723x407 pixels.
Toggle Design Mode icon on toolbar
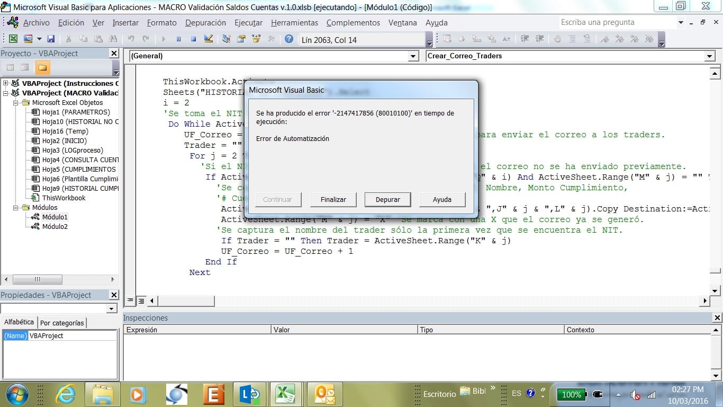tap(208, 39)
